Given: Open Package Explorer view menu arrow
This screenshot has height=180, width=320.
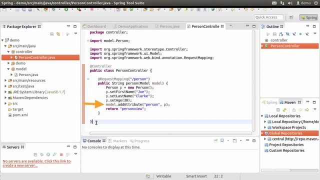Looking at the screenshot, I should pos(75,33).
